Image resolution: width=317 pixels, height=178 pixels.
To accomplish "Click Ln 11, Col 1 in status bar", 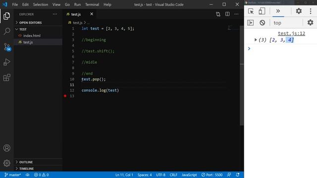I will [124, 175].
